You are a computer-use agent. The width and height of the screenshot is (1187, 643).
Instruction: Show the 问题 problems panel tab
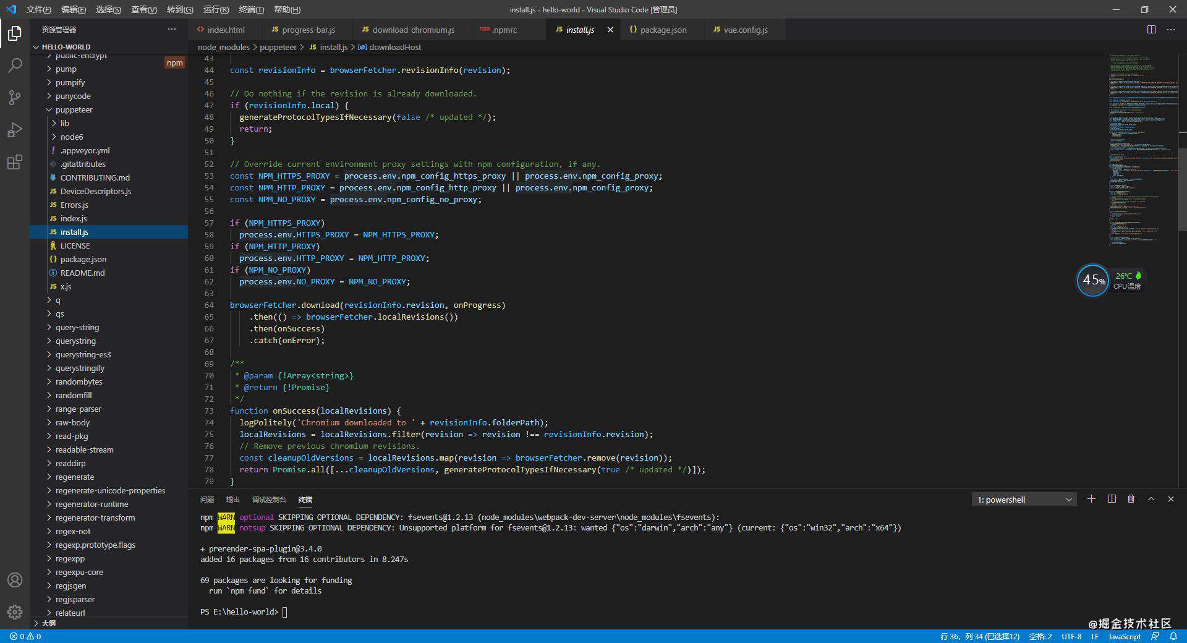207,500
